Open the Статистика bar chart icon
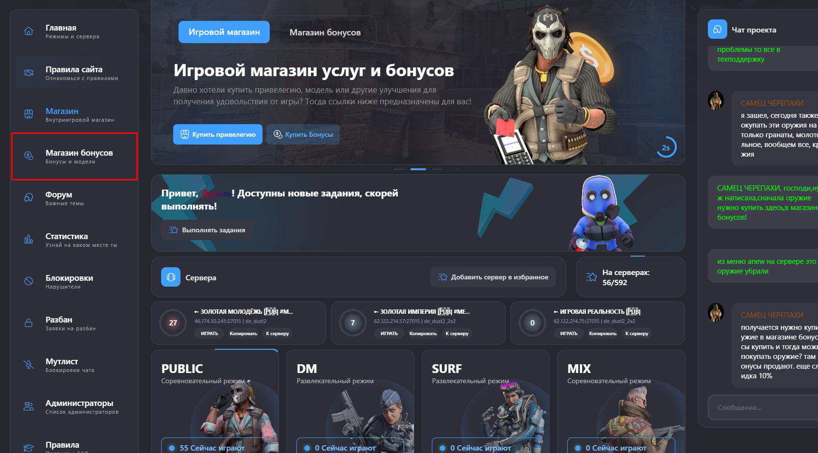This screenshot has width=818, height=453. pyautogui.click(x=29, y=240)
